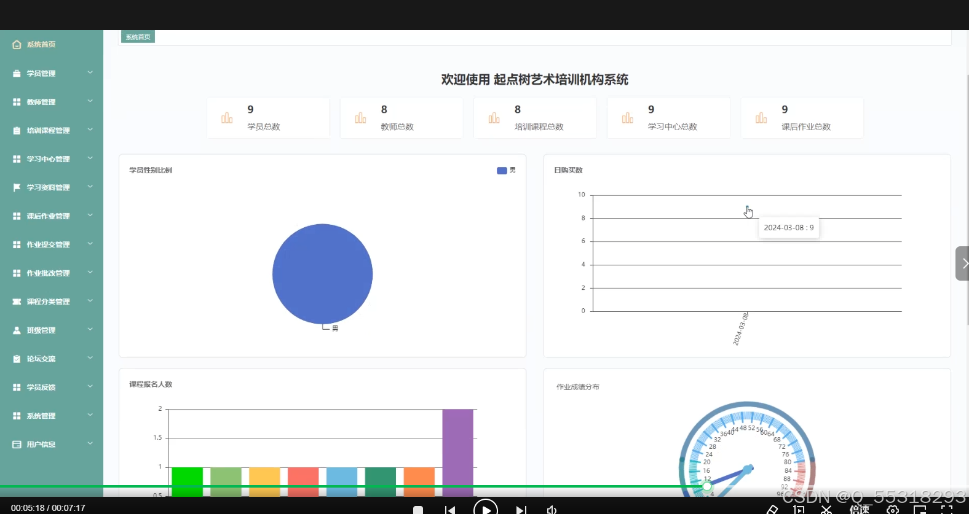
Task: Click the 2024-03-08 data point in 日购买数 chart
Action: (x=747, y=207)
